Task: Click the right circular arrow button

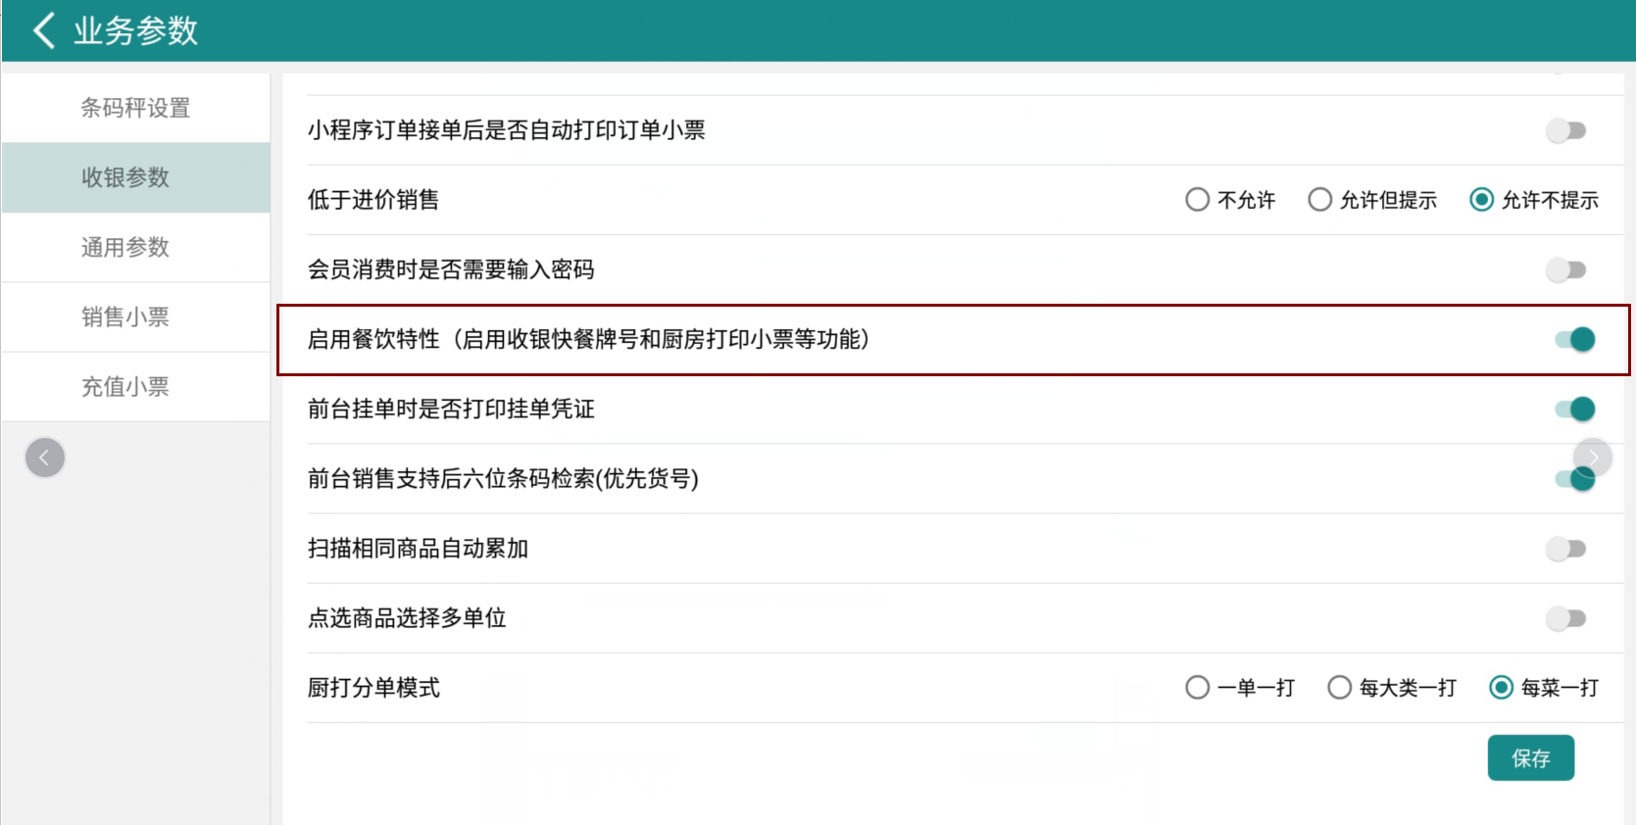Action: (1593, 458)
